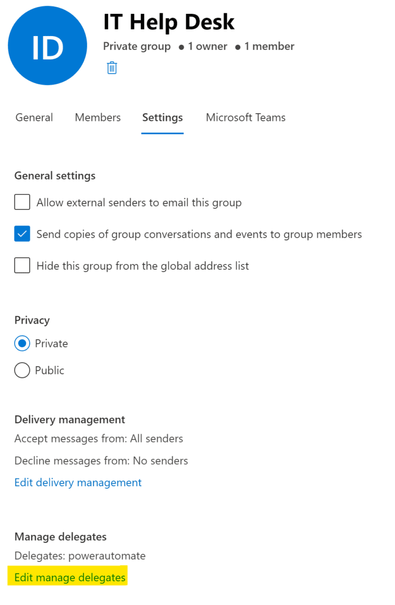The image size is (395, 605).
Task: Click the 'Delivery management' heading
Action: 70,420
